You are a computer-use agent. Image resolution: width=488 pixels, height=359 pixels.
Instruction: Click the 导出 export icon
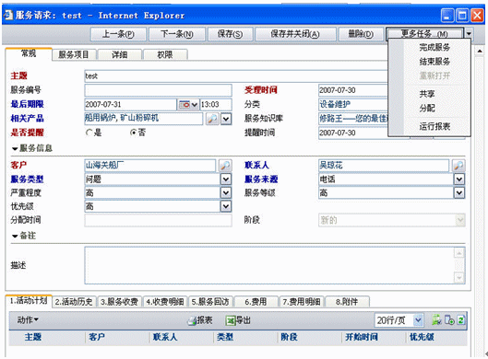click(231, 320)
